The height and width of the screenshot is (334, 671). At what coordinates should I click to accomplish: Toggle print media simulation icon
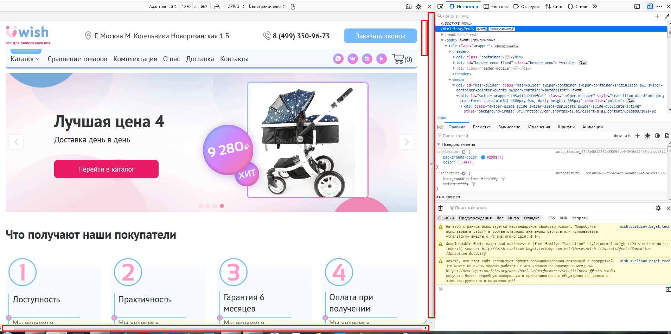(667, 136)
